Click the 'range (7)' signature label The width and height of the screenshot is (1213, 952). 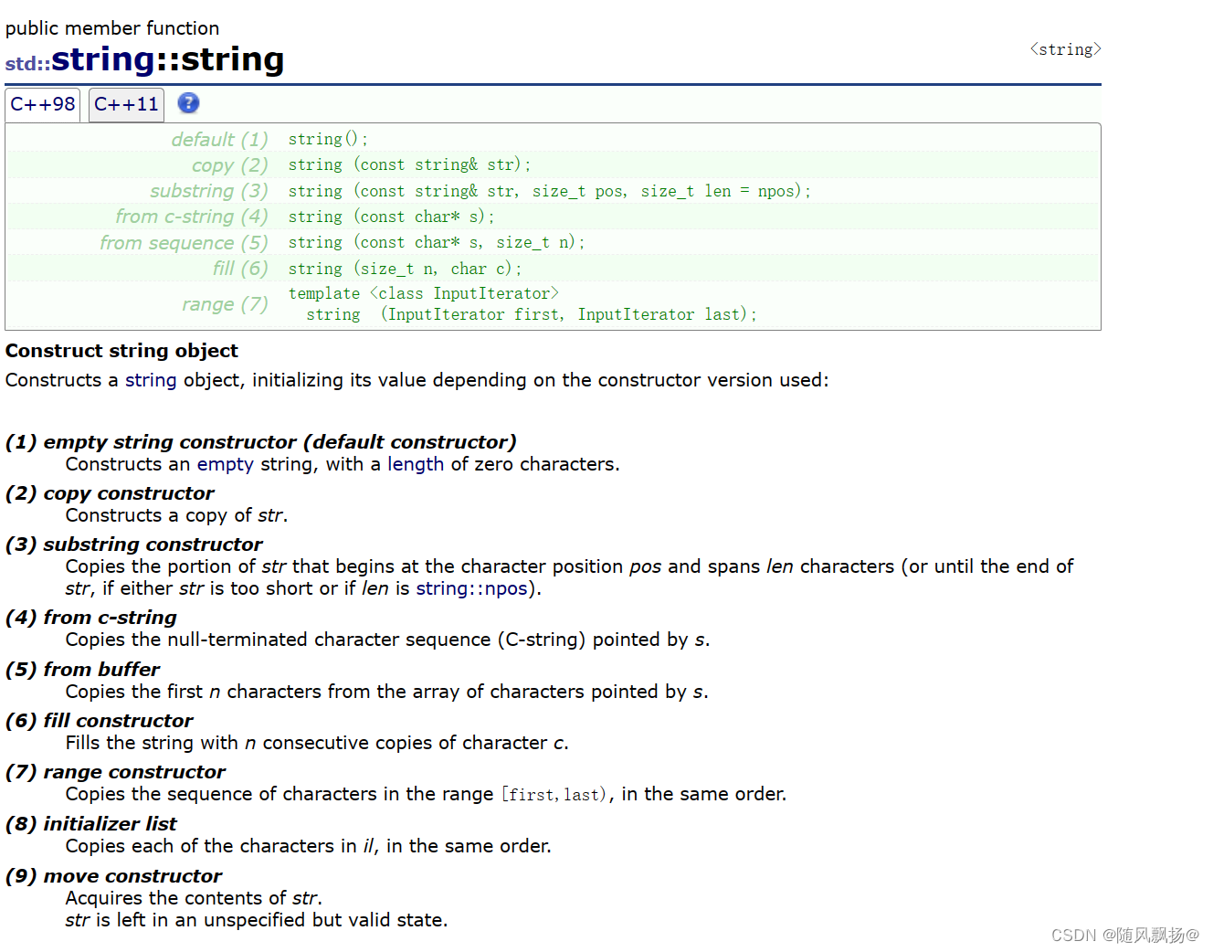225,304
